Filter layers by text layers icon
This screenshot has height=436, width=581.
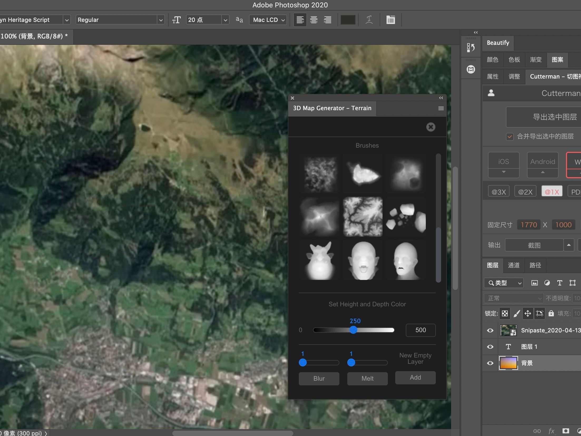pyautogui.click(x=560, y=283)
